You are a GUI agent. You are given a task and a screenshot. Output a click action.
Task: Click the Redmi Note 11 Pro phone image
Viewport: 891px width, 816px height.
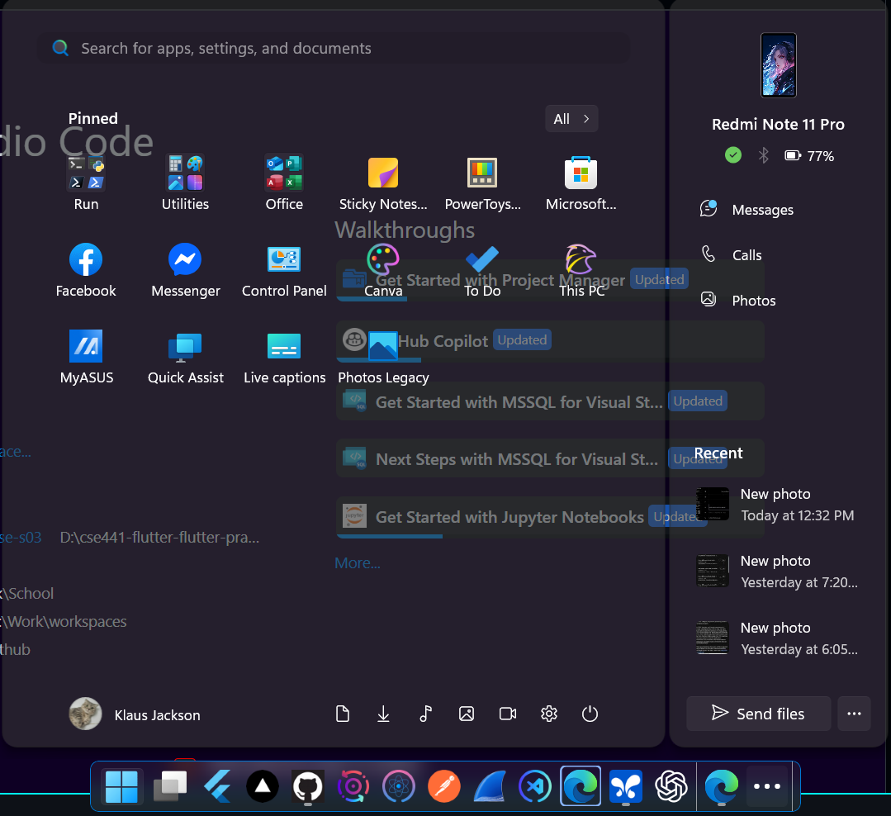779,65
